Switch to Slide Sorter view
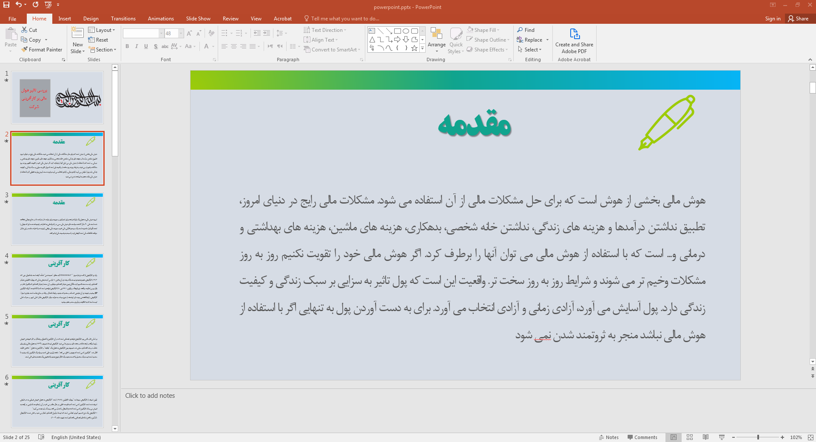The height and width of the screenshot is (442, 816). tap(690, 437)
